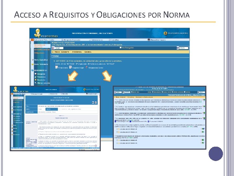Open Consultas in the main window menu
Screen dimensions: 234x176
coord(115,40)
